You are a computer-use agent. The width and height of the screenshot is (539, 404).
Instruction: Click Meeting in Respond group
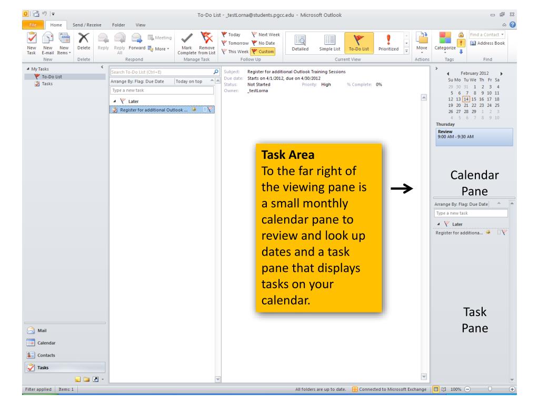(159, 38)
